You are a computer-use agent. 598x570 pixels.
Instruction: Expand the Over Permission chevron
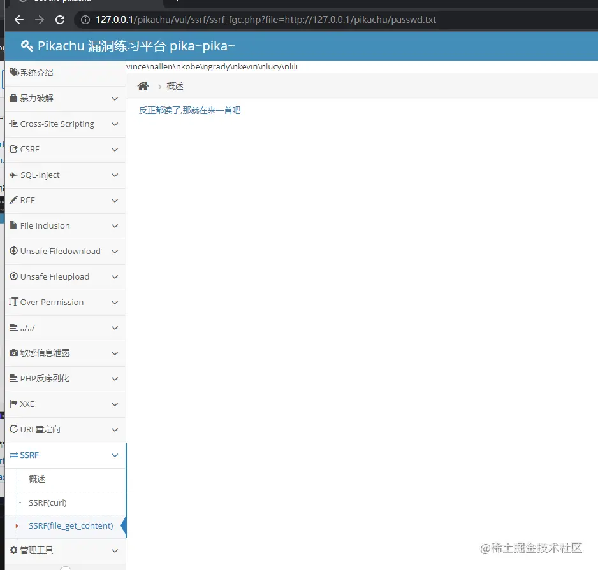(115, 303)
